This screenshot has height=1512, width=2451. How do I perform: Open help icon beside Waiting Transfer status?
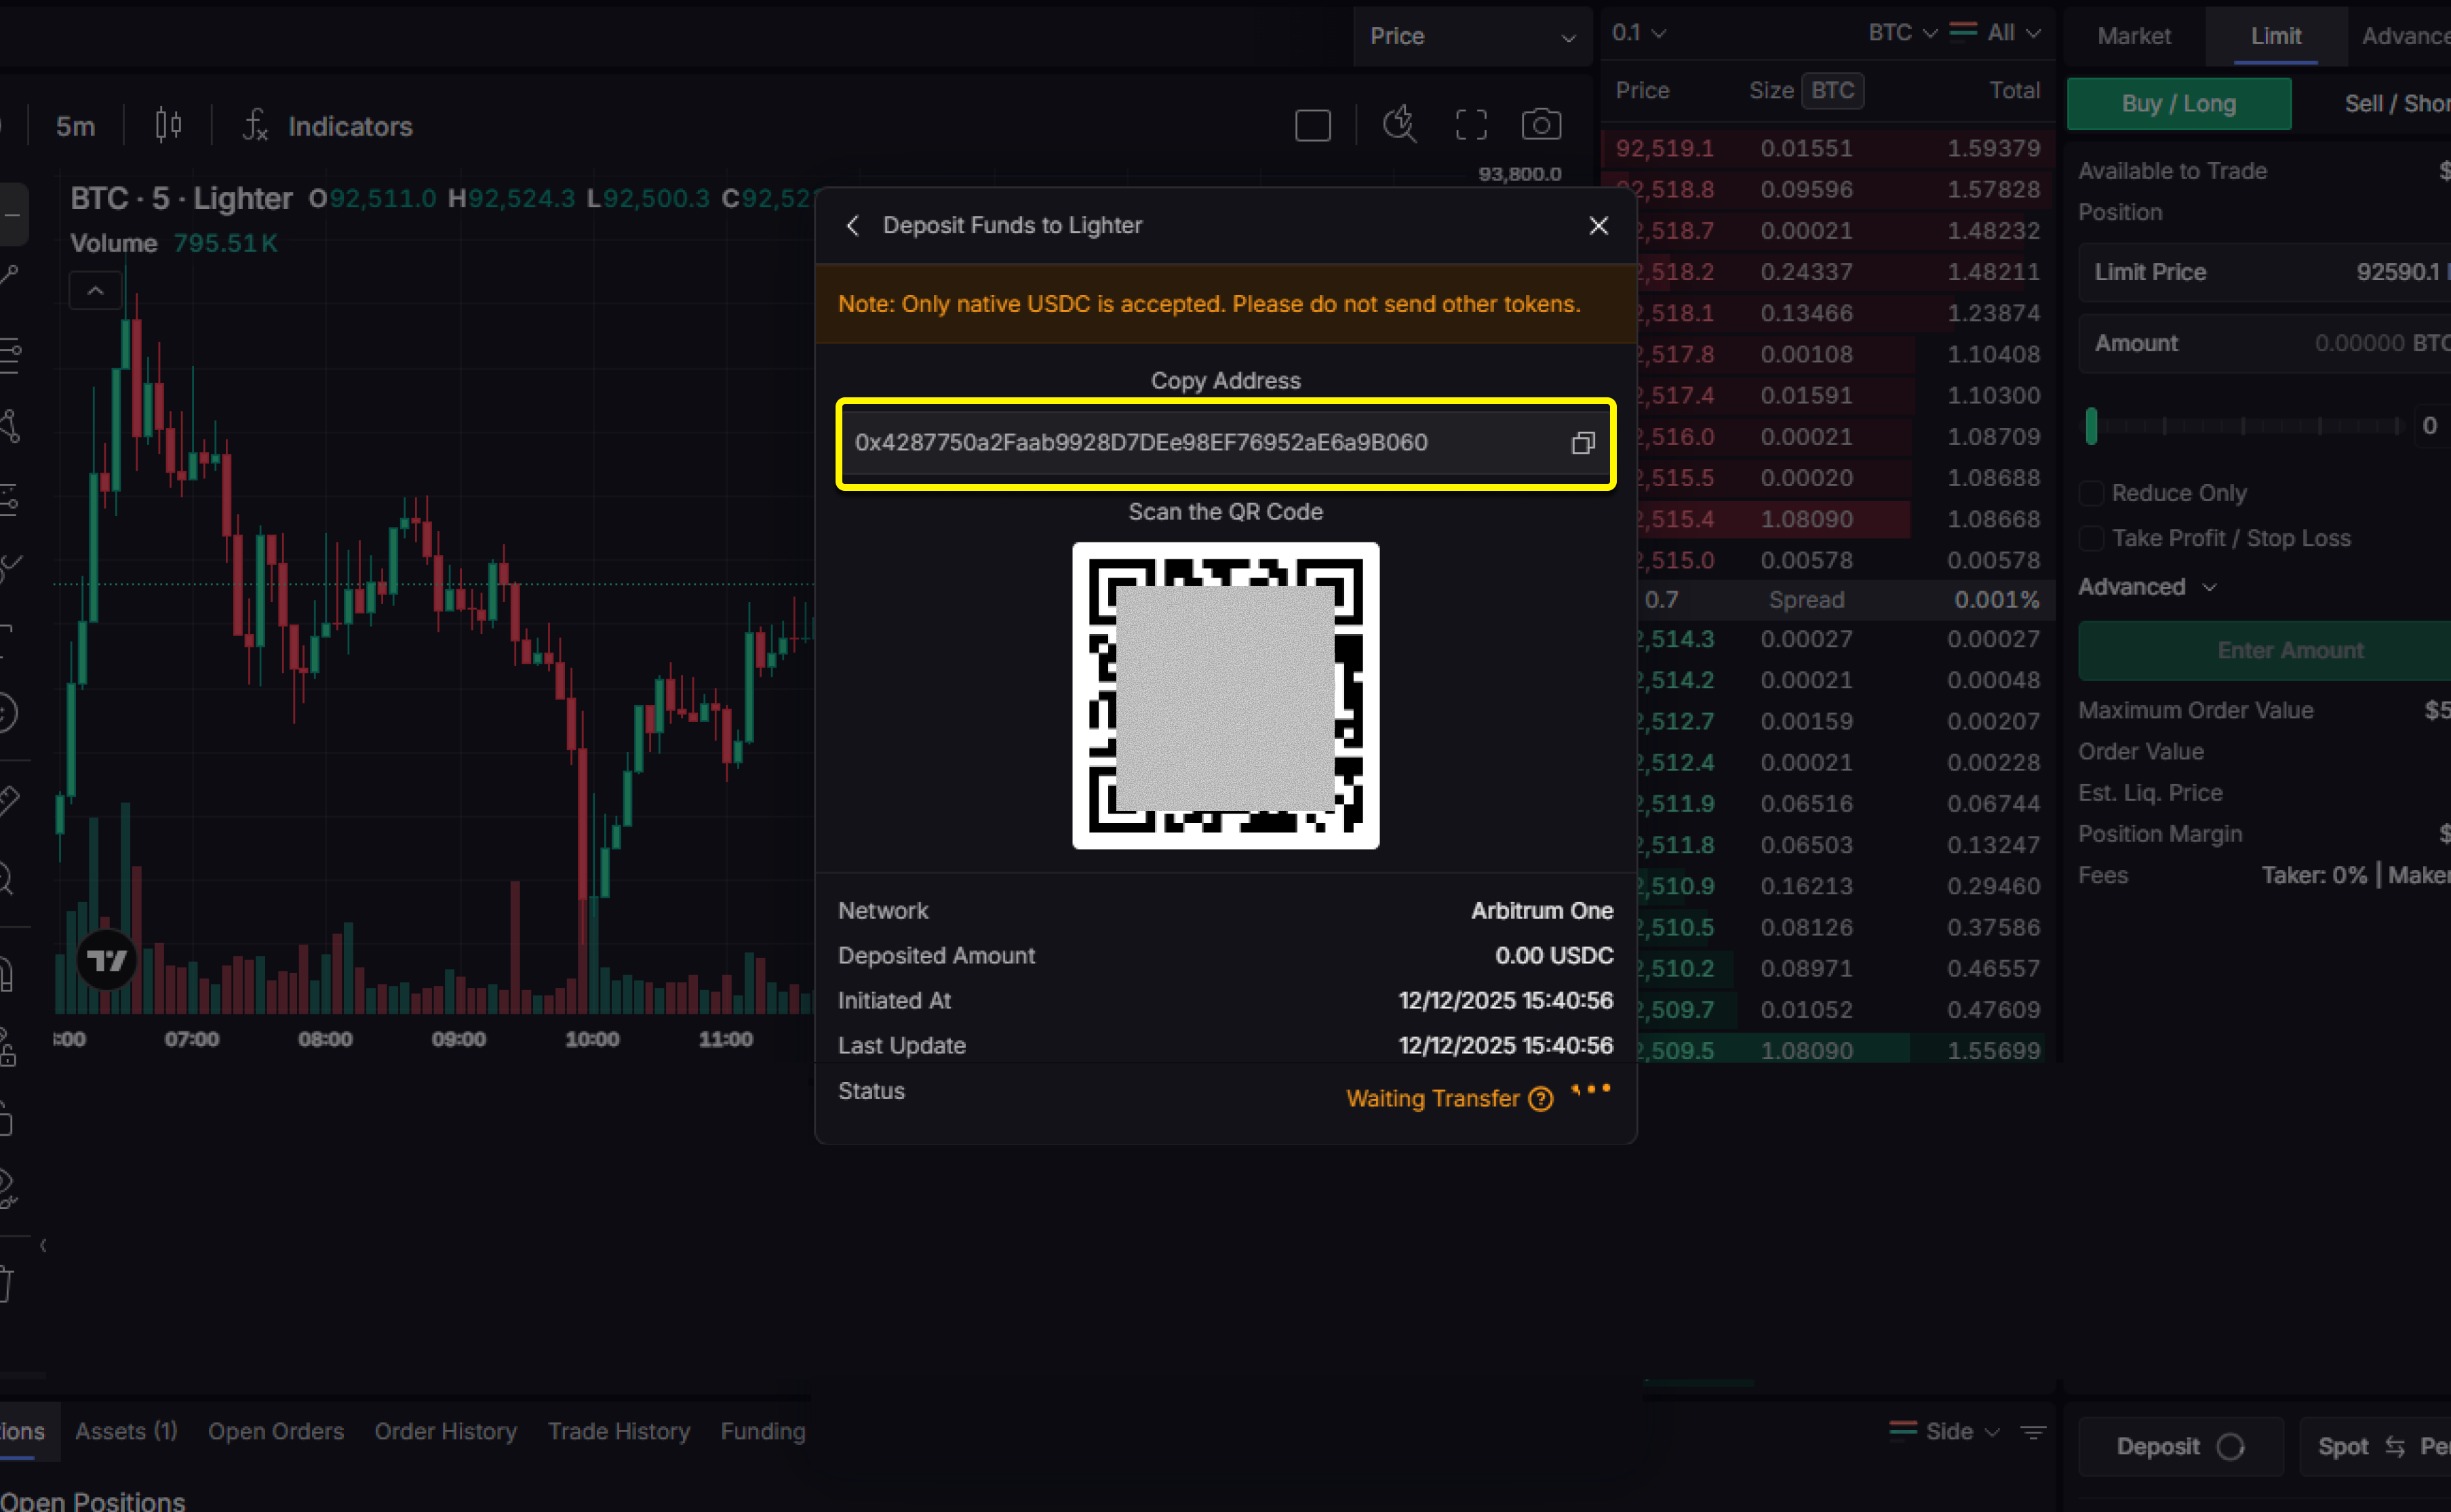pyautogui.click(x=1541, y=1099)
